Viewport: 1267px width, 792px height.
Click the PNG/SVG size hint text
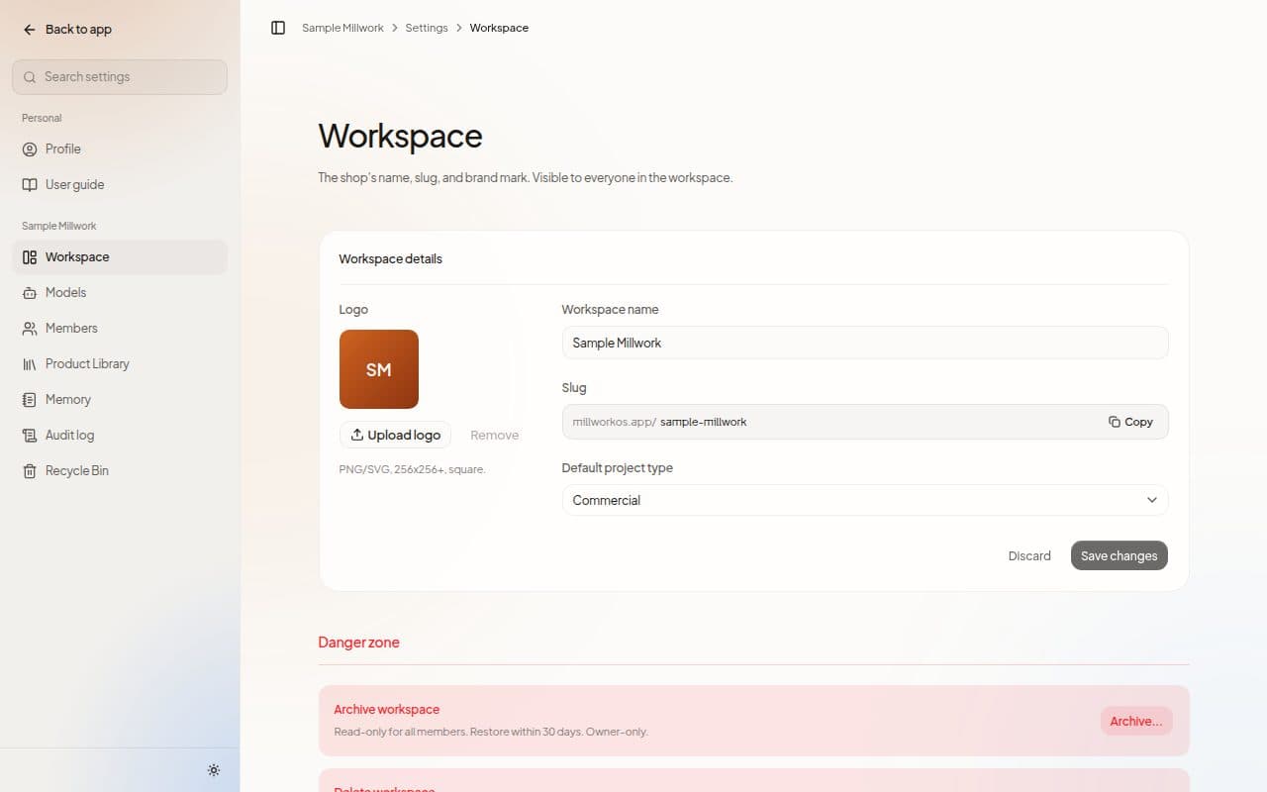click(x=412, y=469)
